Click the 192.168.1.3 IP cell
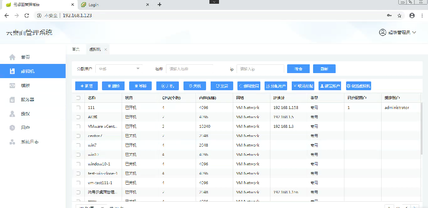Viewport: 428px width, 208px height. point(284,127)
